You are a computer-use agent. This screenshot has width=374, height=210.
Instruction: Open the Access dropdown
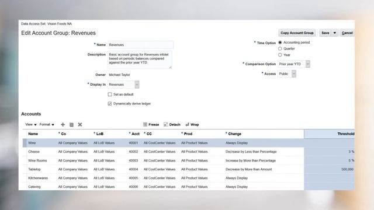click(294, 74)
